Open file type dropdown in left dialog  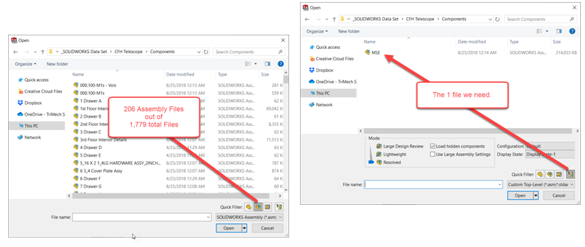[250, 217]
